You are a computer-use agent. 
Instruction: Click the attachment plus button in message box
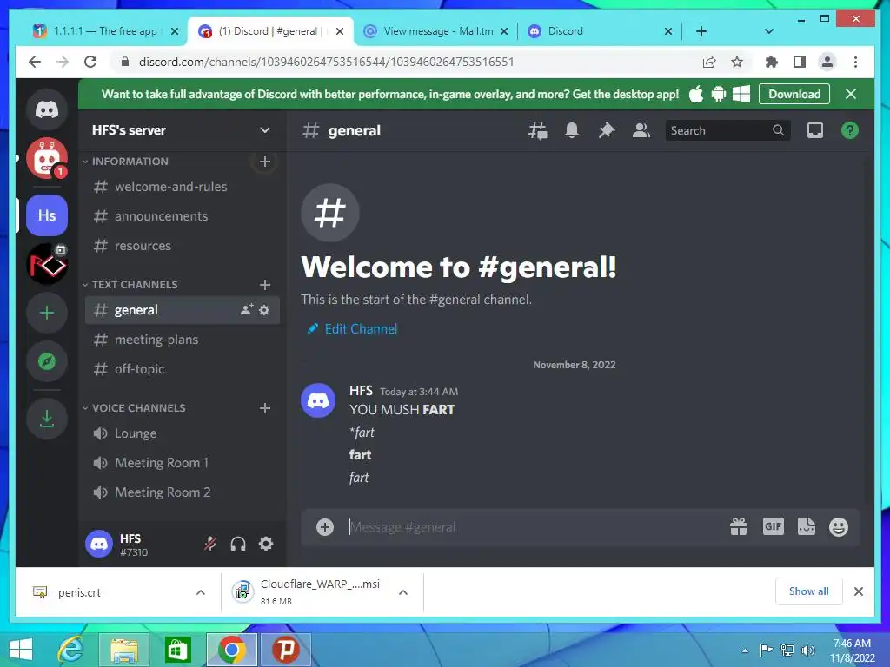coord(325,527)
